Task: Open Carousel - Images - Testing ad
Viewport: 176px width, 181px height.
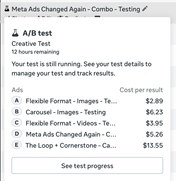Action: tap(66, 112)
